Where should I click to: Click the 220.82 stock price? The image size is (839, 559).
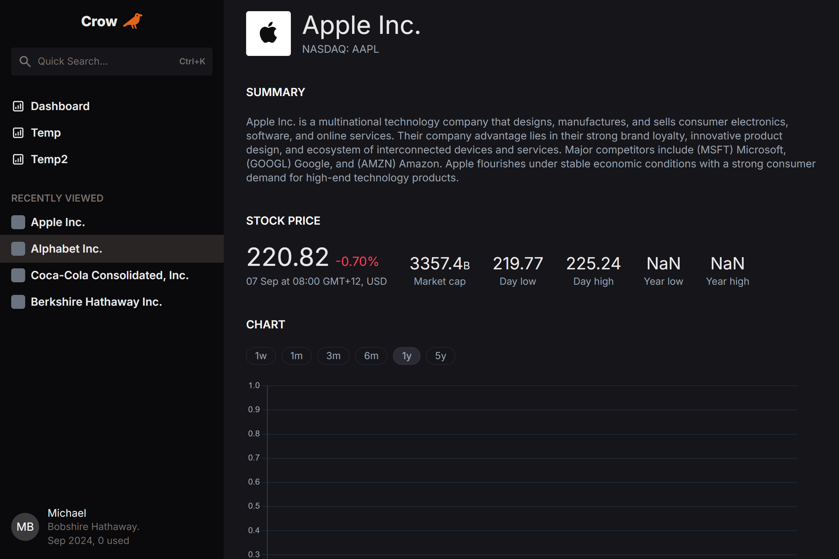[287, 257]
